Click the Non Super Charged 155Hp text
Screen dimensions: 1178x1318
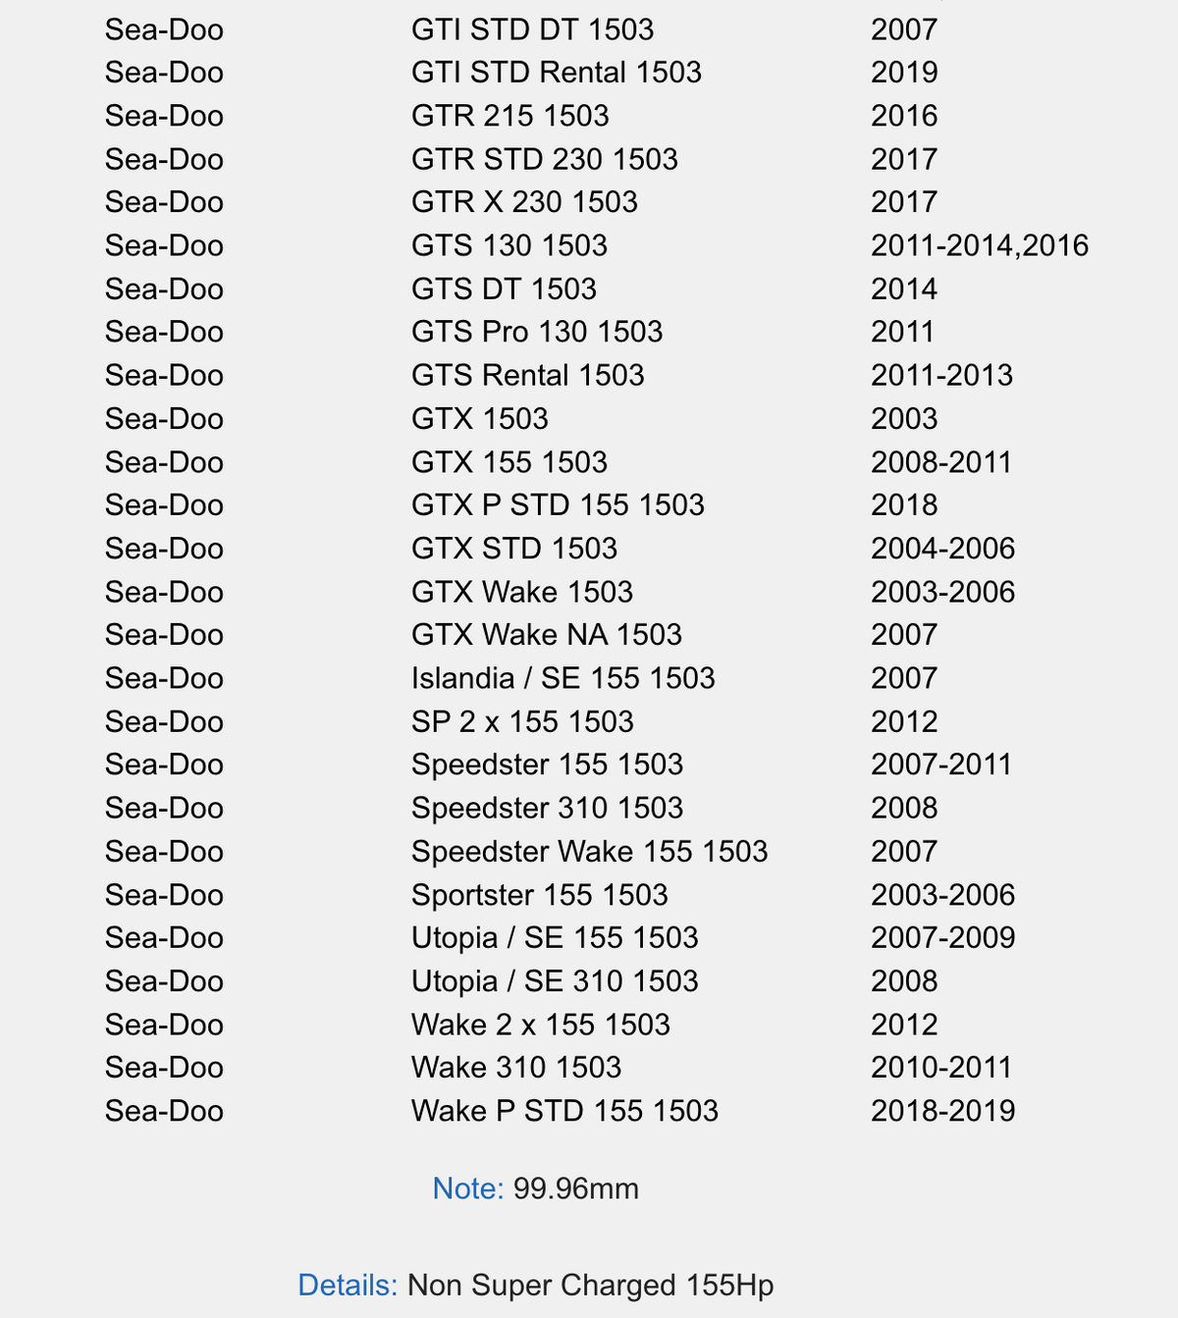tap(590, 1285)
